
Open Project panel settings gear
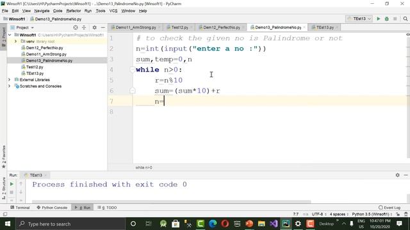point(94,27)
